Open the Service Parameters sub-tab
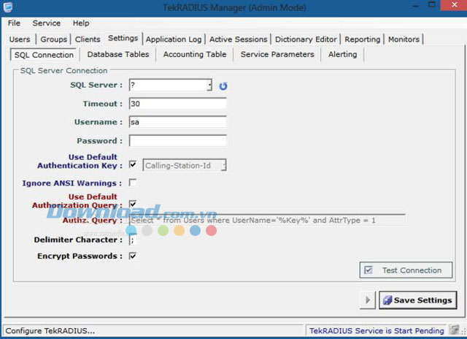This screenshot has width=467, height=339. coord(277,54)
